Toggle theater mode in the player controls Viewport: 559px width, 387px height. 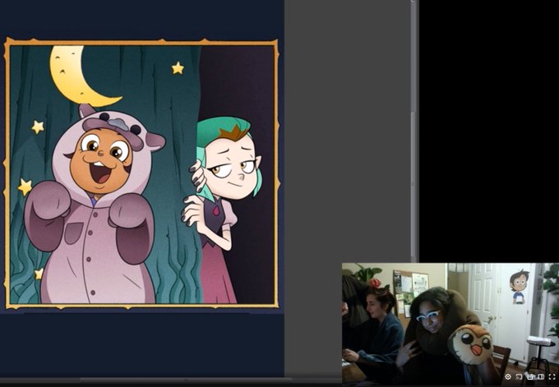pyautogui.click(x=541, y=376)
